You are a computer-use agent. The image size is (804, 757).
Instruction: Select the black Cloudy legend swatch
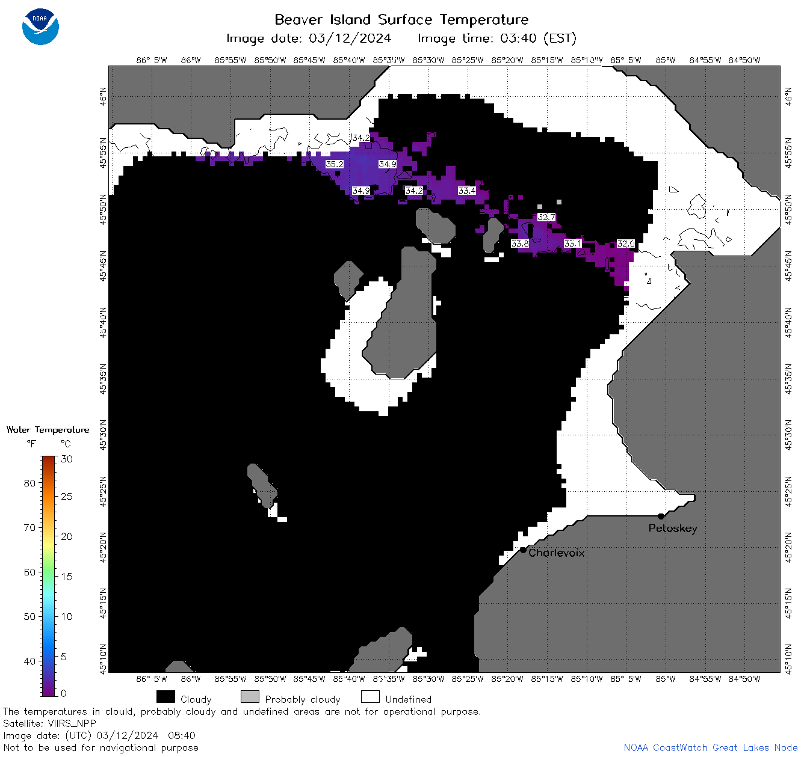click(x=165, y=697)
